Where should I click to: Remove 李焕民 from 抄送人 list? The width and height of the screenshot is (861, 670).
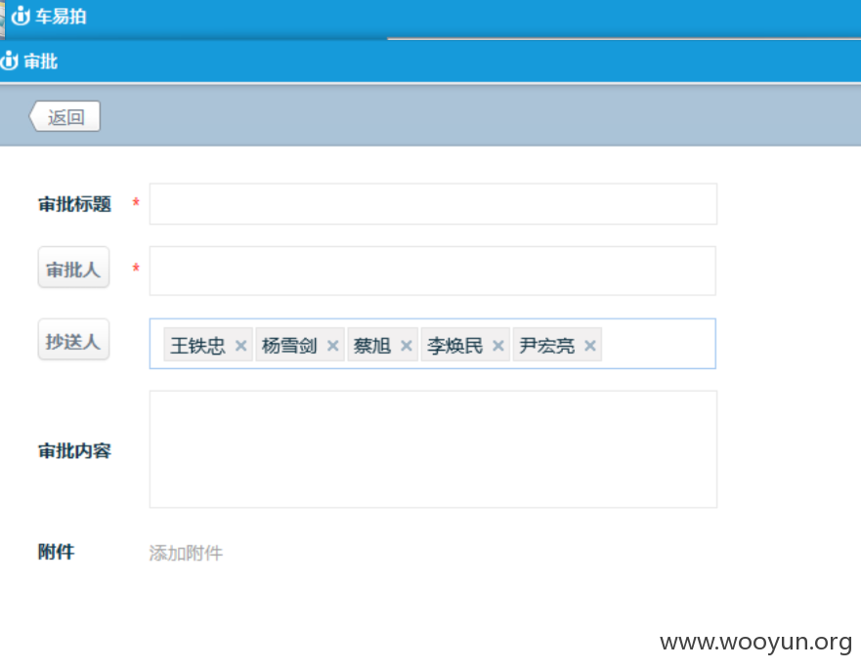498,345
